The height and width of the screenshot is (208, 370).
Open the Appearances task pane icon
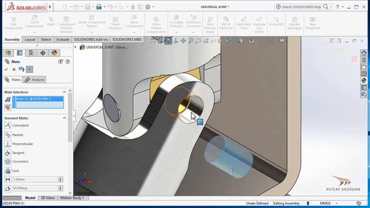364,80
